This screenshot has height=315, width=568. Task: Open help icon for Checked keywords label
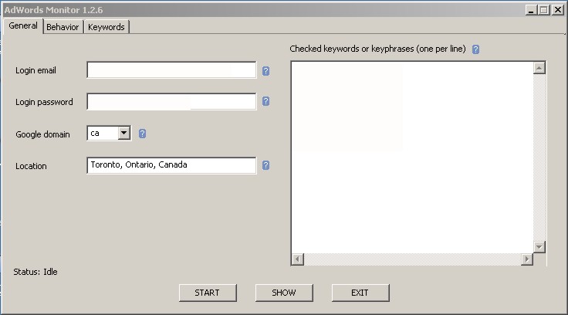coord(475,49)
